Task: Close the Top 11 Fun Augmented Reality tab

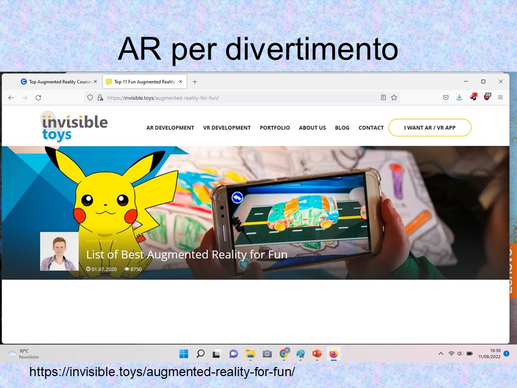Action: [180, 81]
